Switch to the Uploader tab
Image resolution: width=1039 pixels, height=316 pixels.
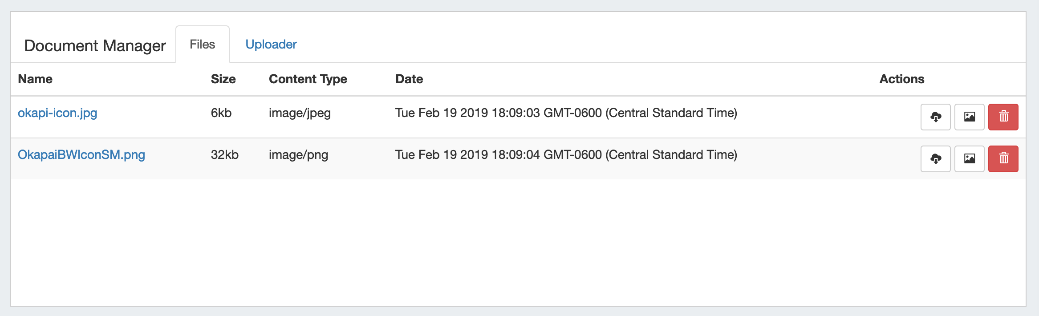tap(271, 45)
